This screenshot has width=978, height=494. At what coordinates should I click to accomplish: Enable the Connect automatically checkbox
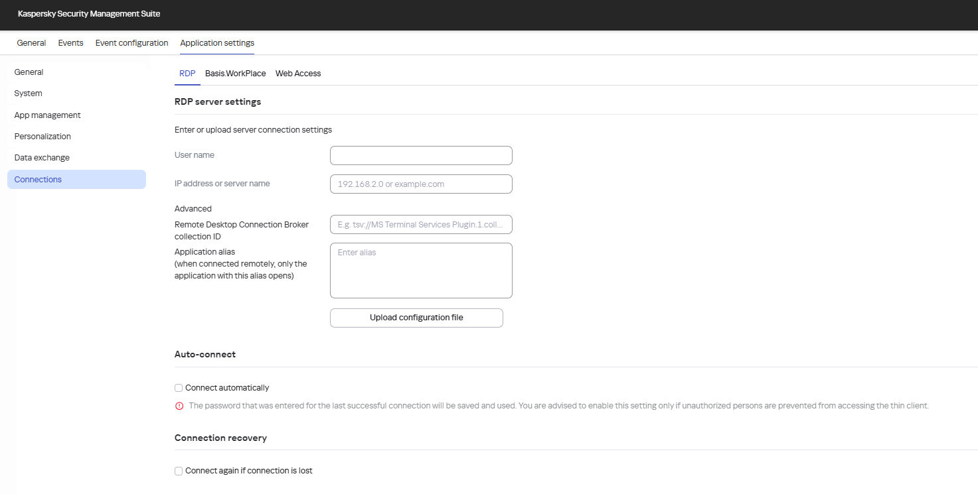[x=178, y=387]
